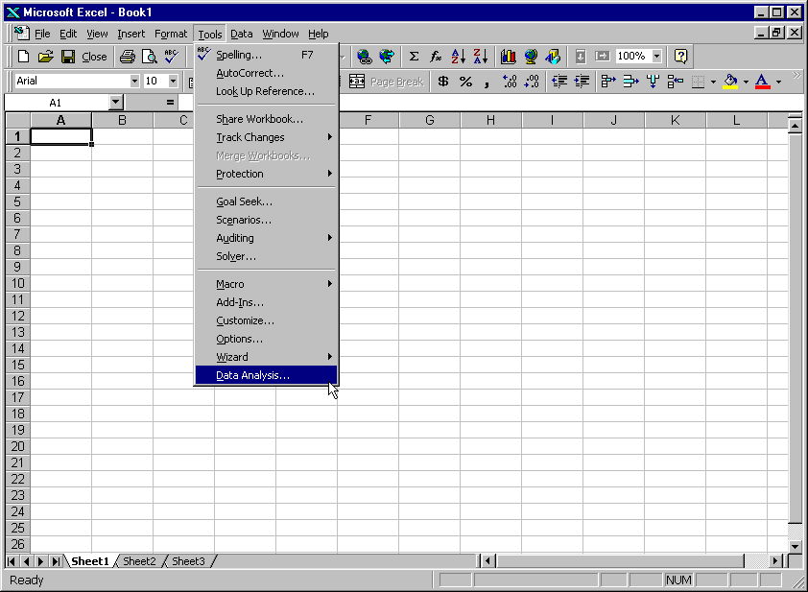Click the Borders icon

click(x=698, y=82)
